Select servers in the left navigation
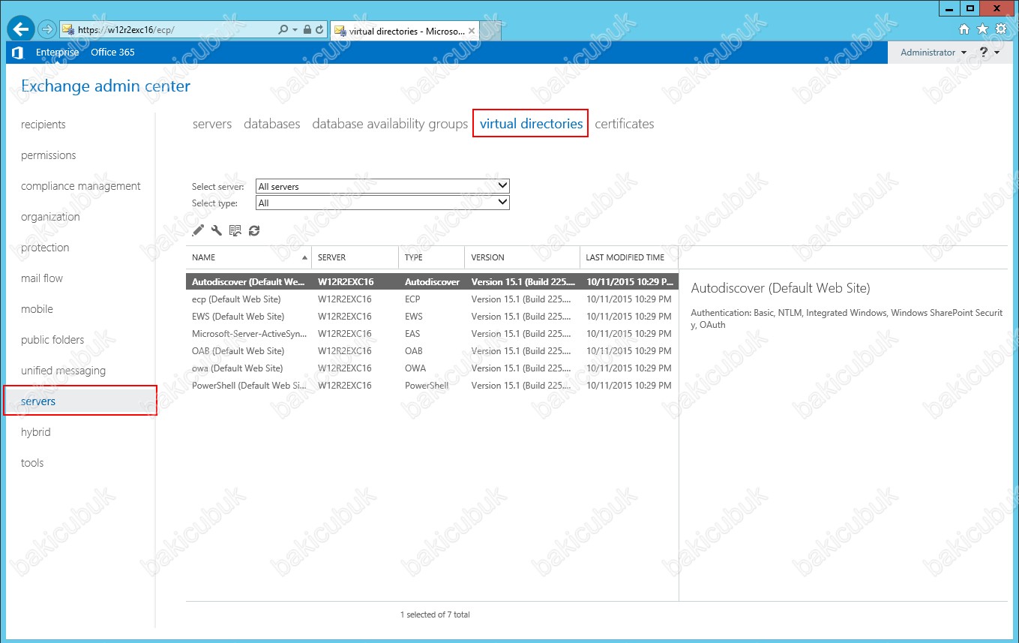The image size is (1019, 643). click(x=80, y=401)
